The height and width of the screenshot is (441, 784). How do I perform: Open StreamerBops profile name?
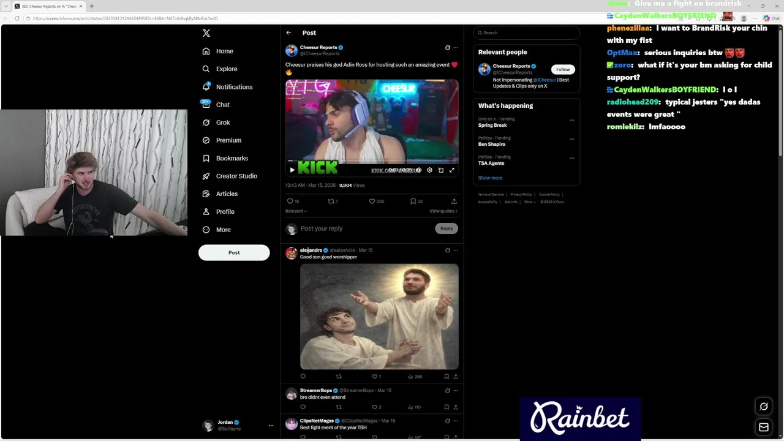pos(315,390)
